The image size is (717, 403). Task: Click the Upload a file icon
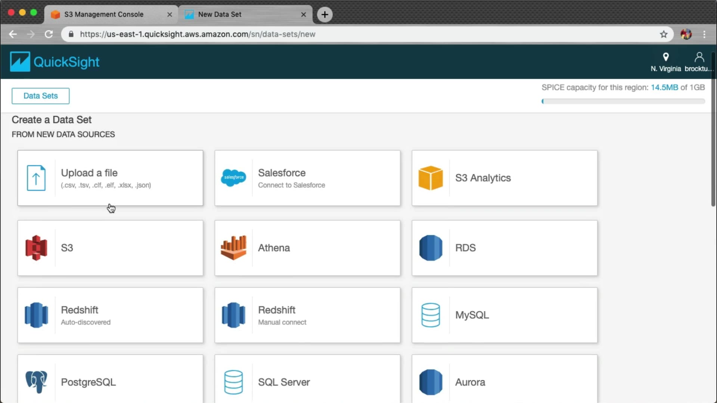click(36, 178)
